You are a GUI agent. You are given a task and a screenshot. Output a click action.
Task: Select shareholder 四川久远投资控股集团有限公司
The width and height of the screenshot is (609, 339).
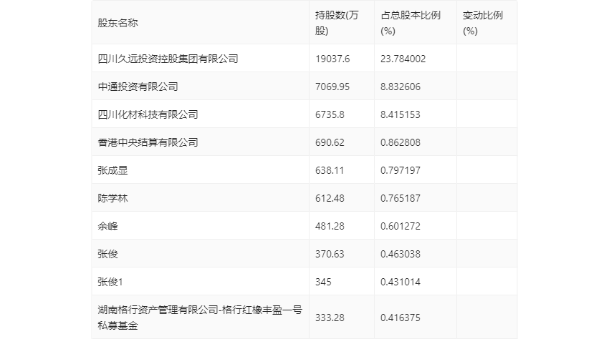[168, 59]
